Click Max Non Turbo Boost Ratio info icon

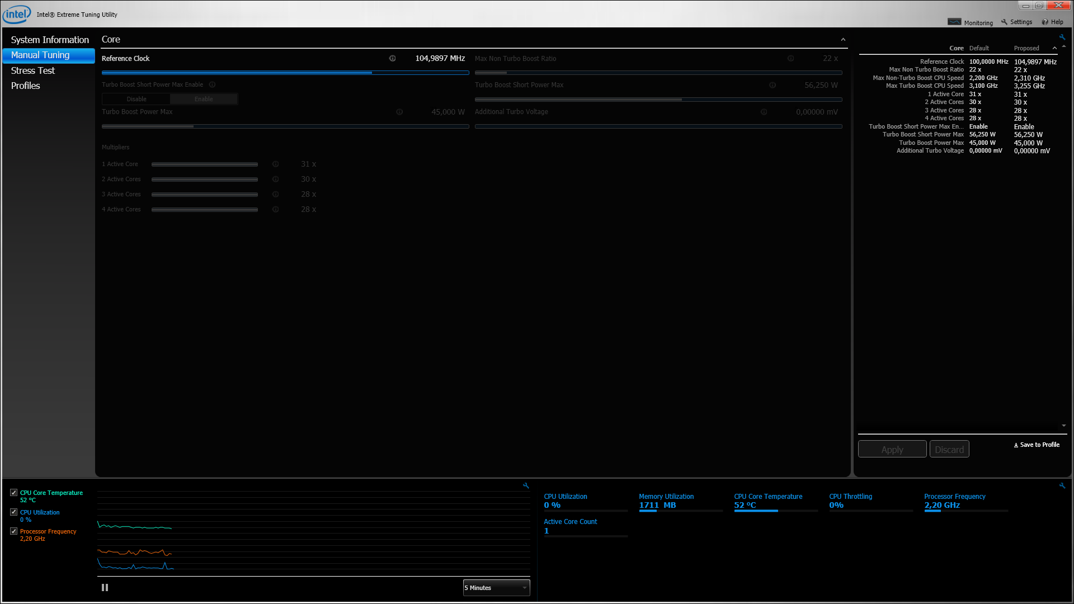tap(790, 58)
